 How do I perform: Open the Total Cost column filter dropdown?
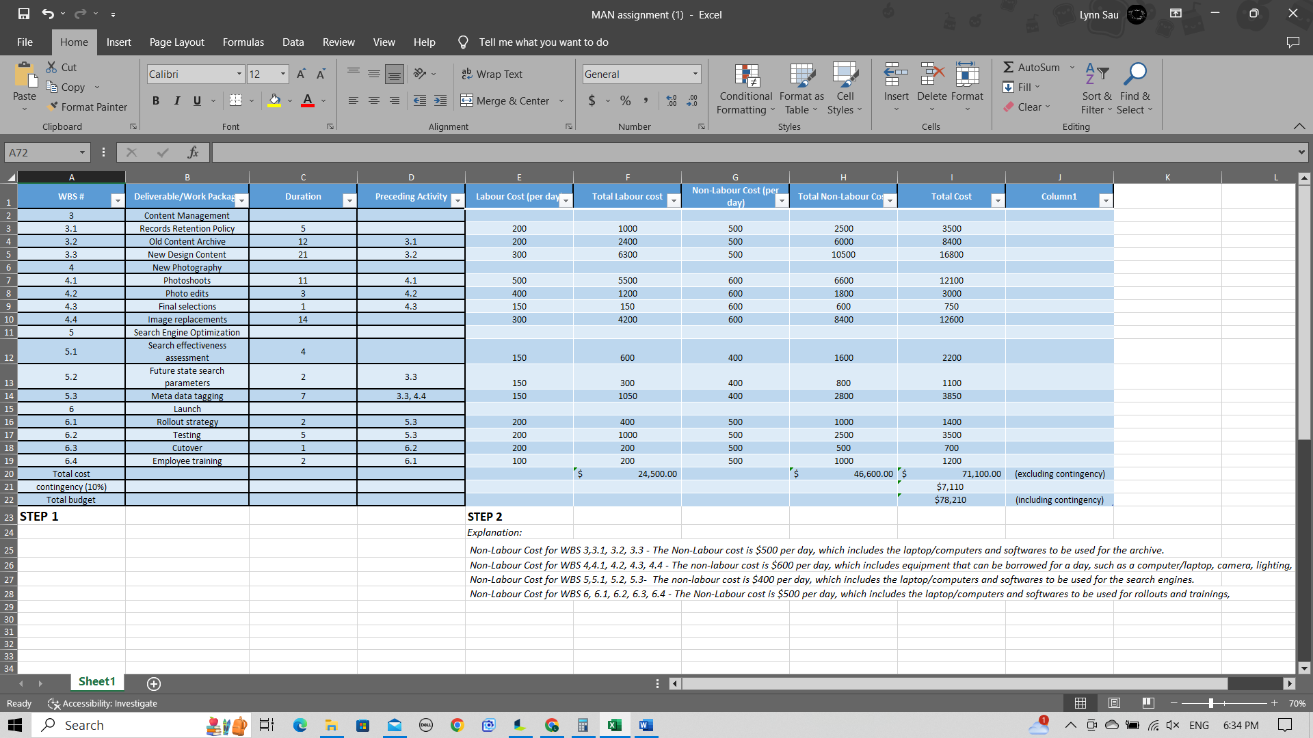point(998,200)
